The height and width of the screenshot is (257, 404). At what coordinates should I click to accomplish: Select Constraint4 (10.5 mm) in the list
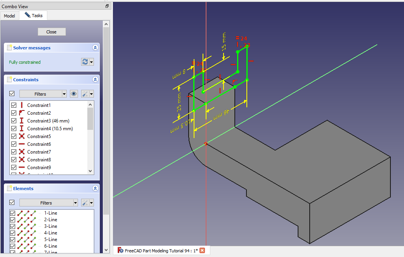[50, 129]
